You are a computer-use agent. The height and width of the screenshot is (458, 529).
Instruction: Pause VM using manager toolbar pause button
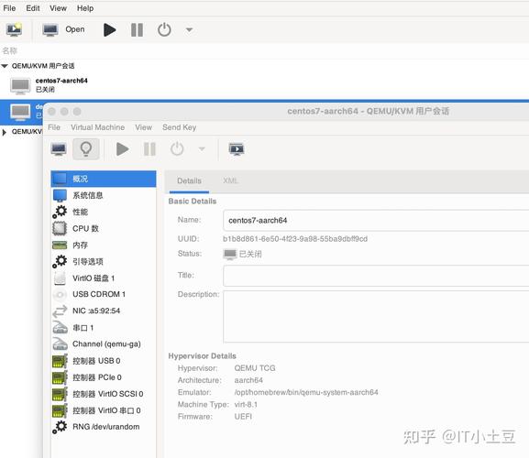pyautogui.click(x=137, y=29)
